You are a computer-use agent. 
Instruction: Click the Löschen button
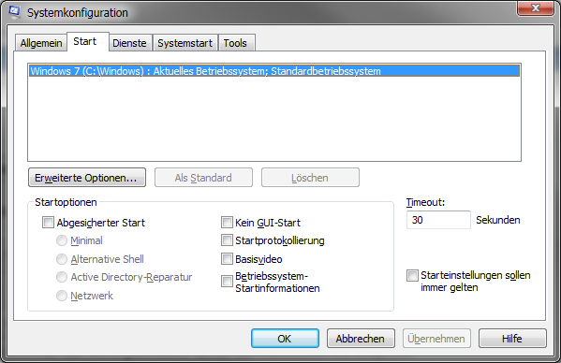[x=310, y=178]
